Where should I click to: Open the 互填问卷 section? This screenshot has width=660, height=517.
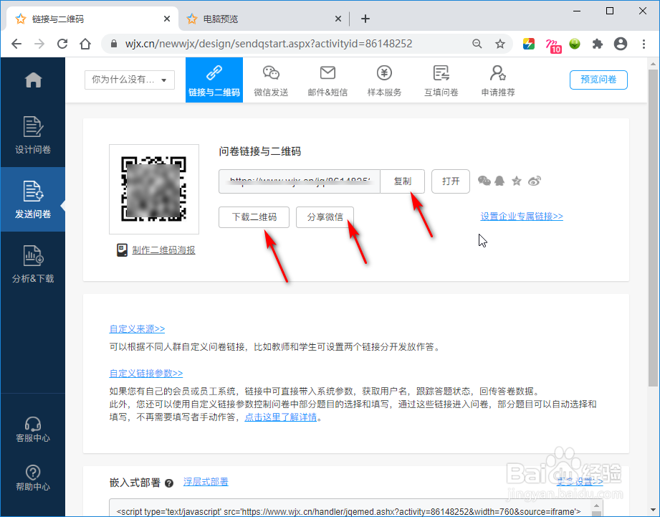coord(441,79)
